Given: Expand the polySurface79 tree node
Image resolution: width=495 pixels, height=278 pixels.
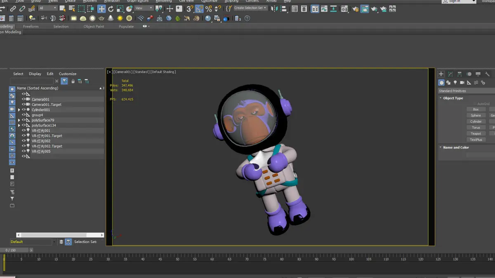Looking at the screenshot, I should 19,120.
